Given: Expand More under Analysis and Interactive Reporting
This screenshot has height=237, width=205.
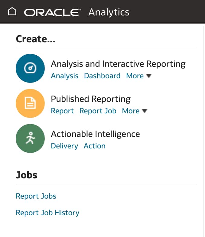Looking at the screenshot, I should [138, 76].
